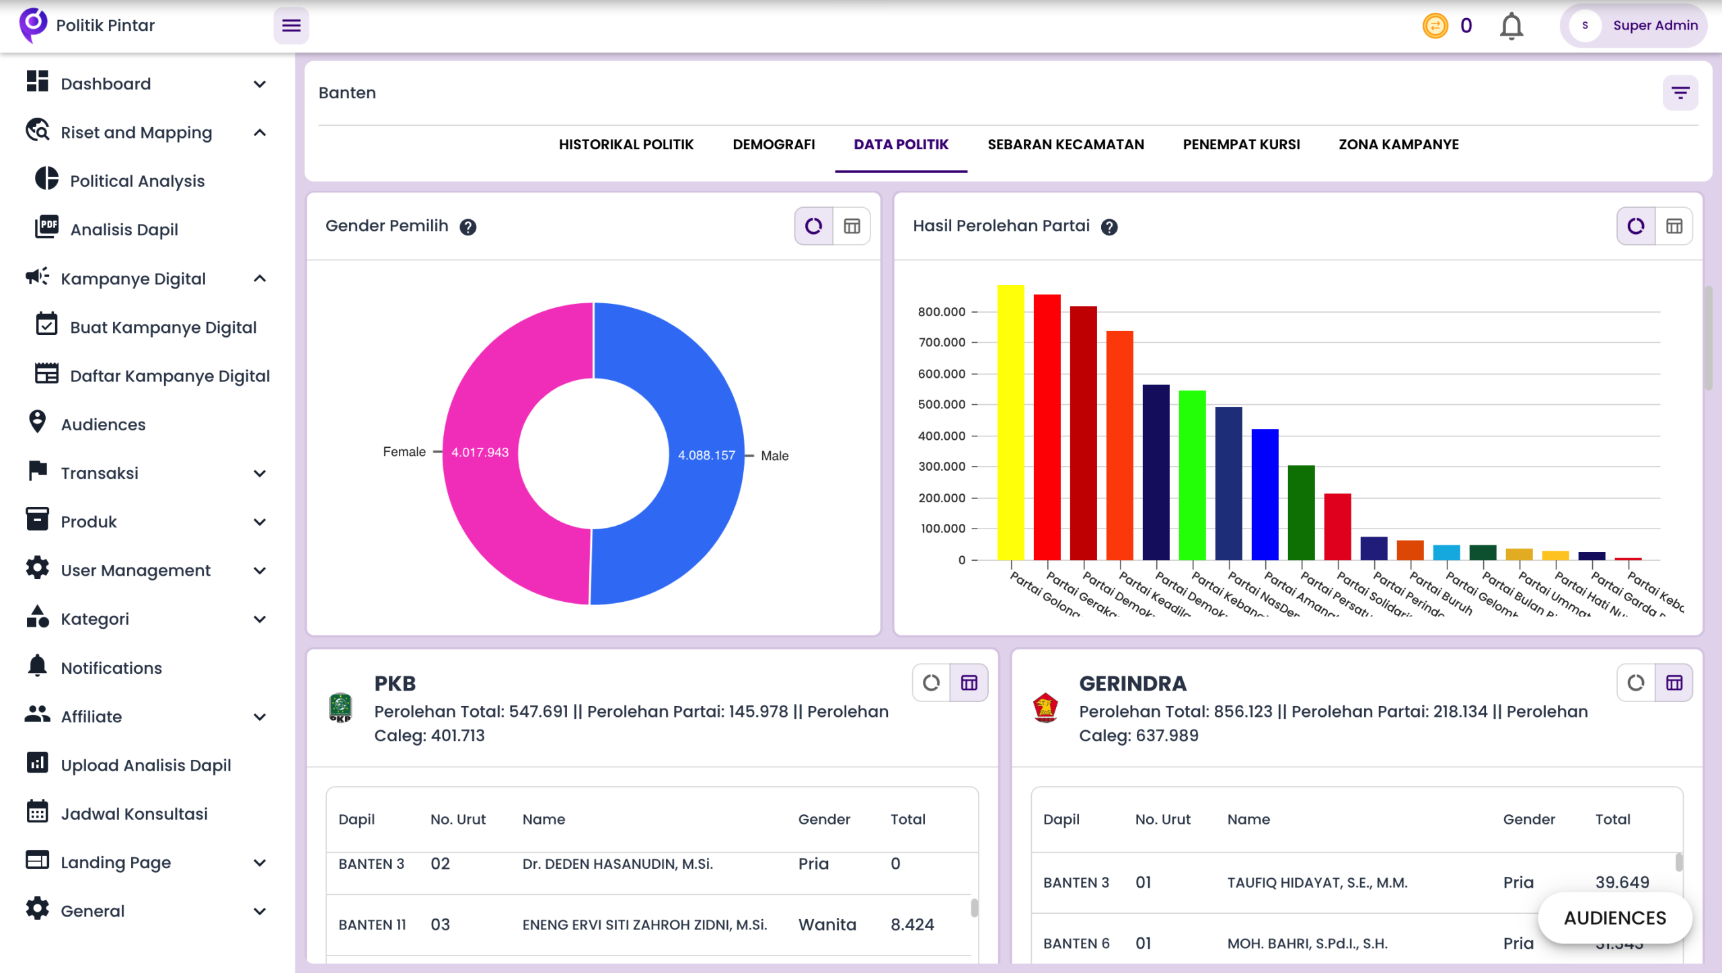Click the Dashboard sidebar icon
Screen dimensions: 1722x973
click(x=38, y=81)
